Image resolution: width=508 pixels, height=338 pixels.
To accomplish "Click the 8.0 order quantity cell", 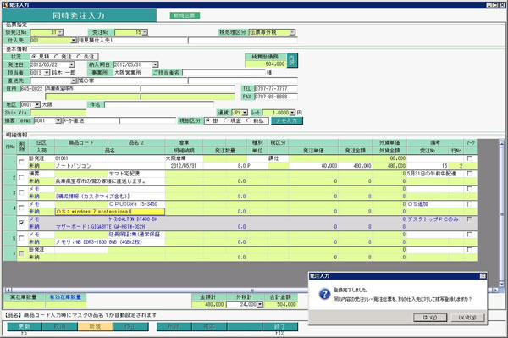I will coord(225,166).
